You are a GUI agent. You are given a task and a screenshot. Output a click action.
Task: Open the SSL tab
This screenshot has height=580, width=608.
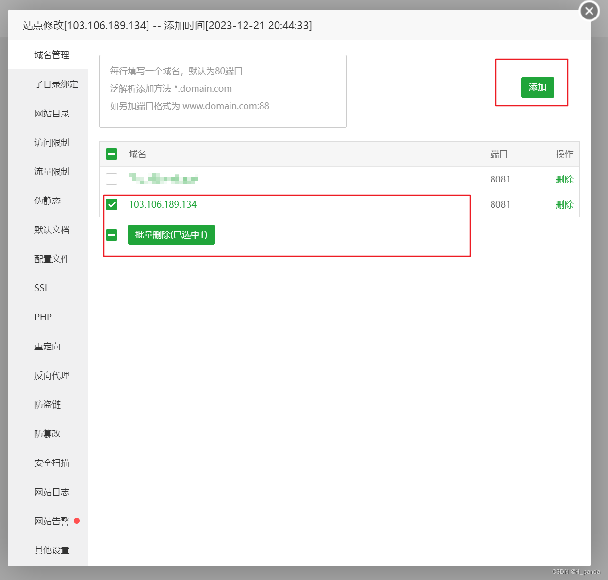[48, 288]
